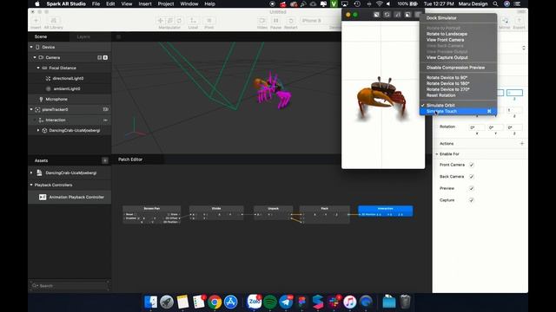Viewport: 556px width, 312px height.
Task: Click the Assets Search field
Action: [69, 285]
